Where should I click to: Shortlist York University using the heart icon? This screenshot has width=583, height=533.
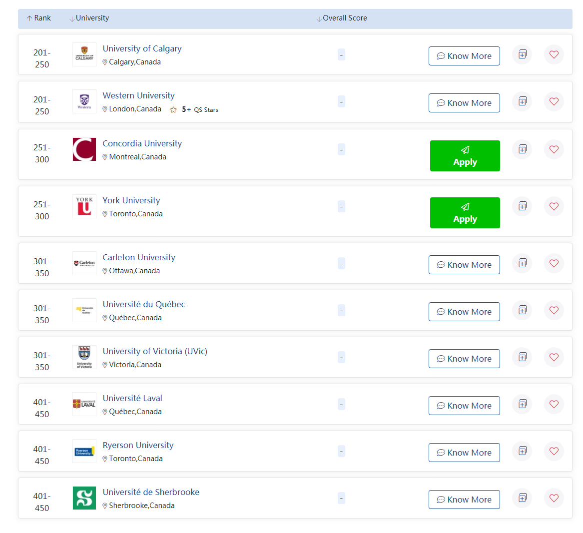pyautogui.click(x=554, y=206)
